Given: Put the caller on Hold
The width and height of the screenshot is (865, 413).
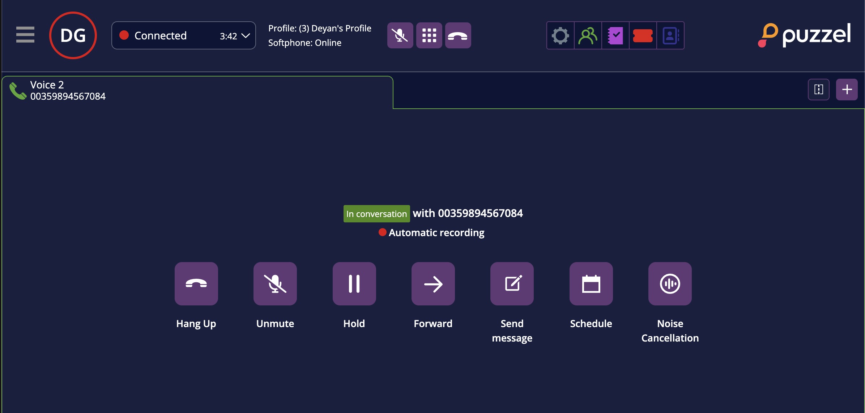Looking at the screenshot, I should (354, 284).
